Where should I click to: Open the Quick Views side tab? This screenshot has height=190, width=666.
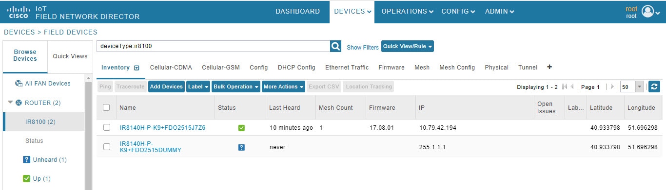tap(70, 56)
